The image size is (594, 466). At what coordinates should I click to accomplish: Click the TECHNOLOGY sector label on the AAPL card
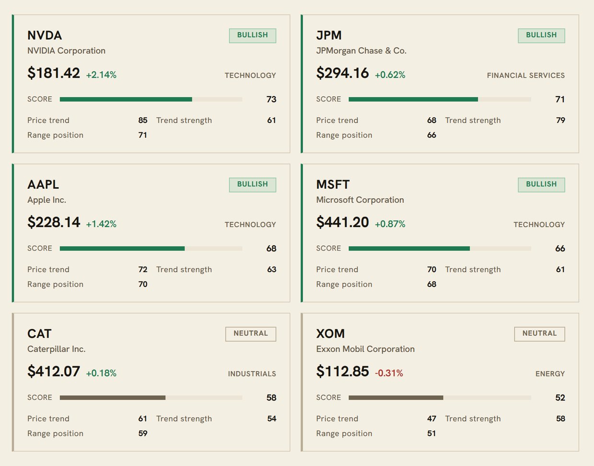(x=250, y=225)
